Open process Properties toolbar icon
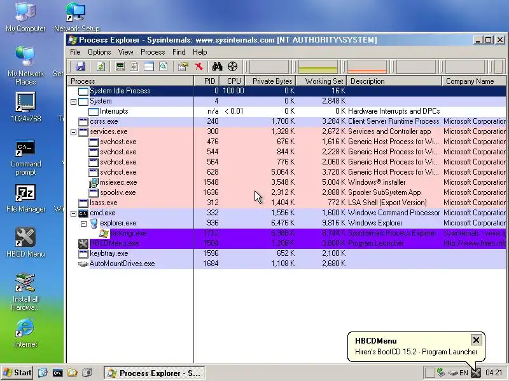This screenshot has width=509, height=381. 183,67
